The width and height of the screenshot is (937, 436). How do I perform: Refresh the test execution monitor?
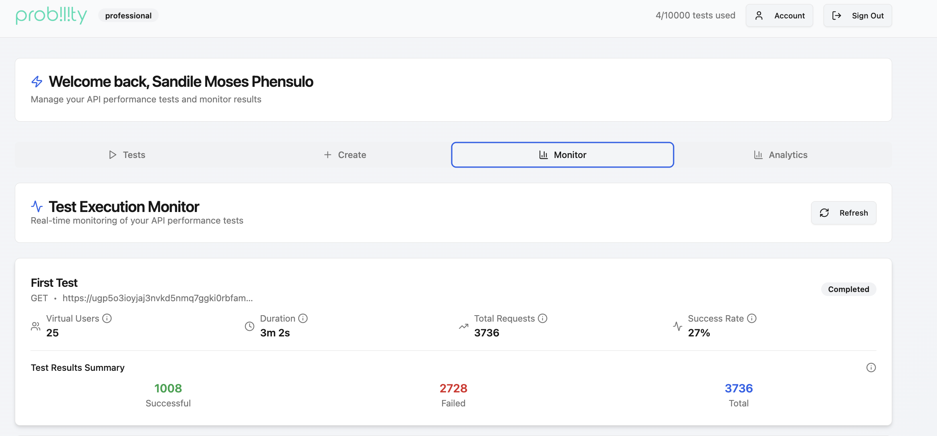coord(844,213)
